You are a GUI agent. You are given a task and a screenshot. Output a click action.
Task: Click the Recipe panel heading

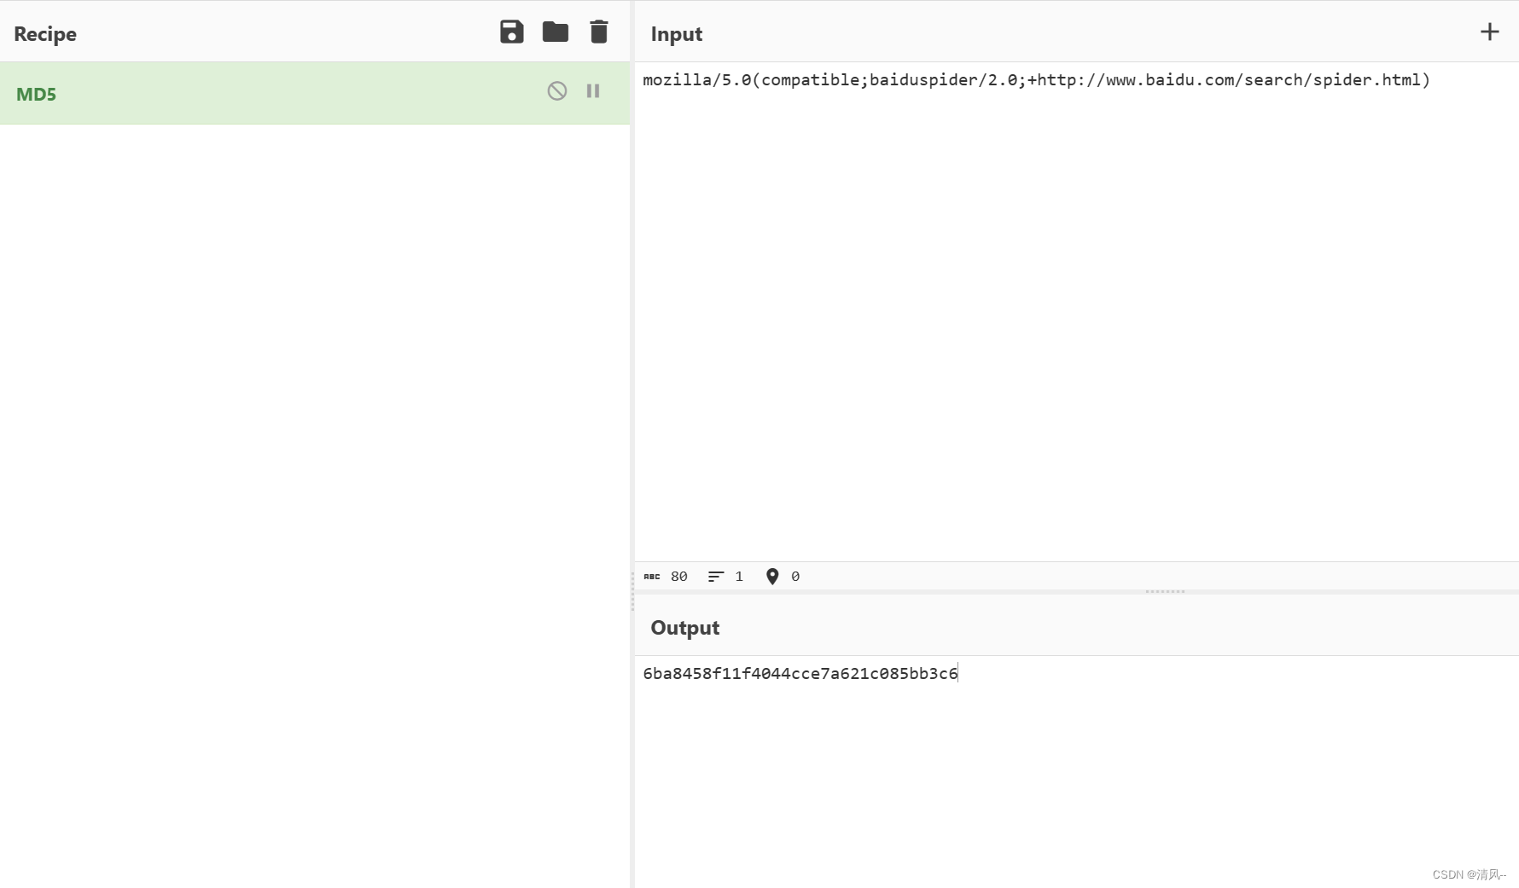45,34
